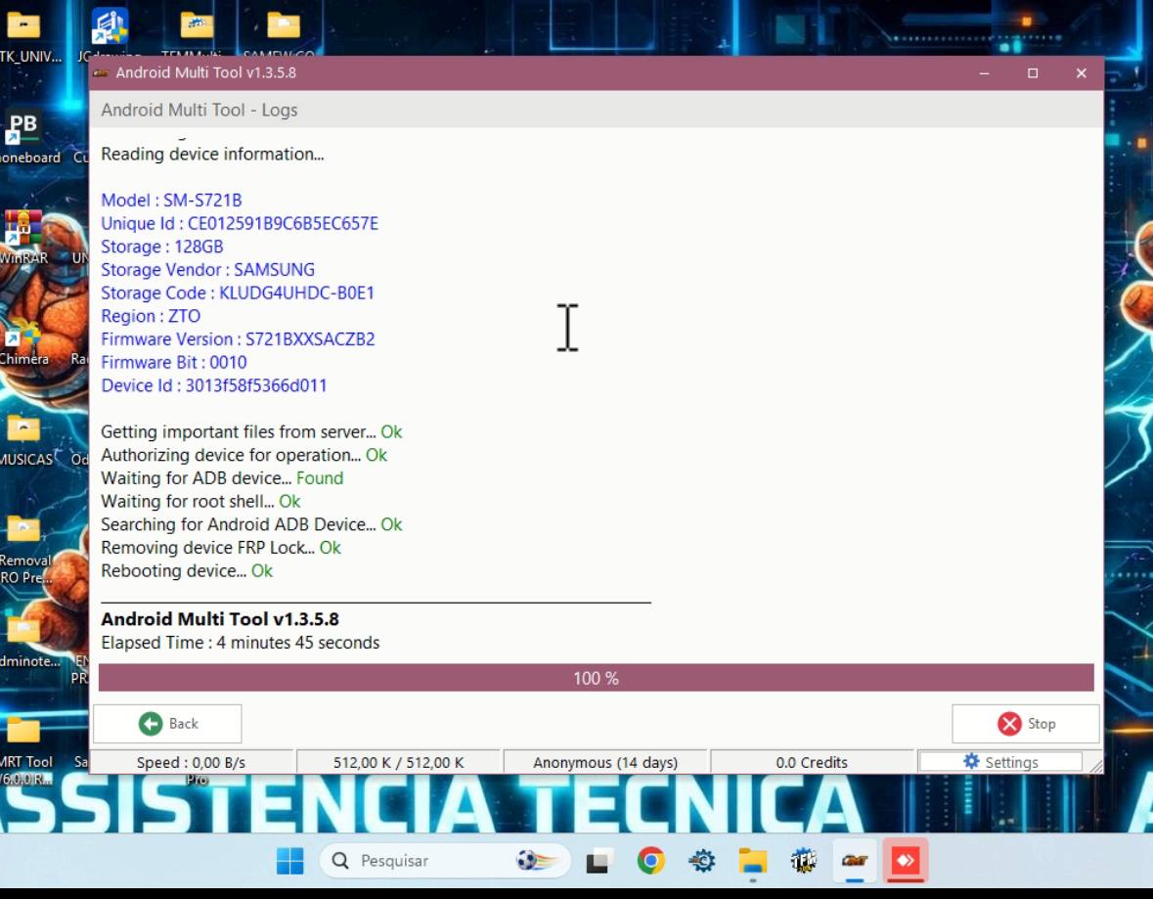Open the dminote desktop folder

[x=26, y=642]
